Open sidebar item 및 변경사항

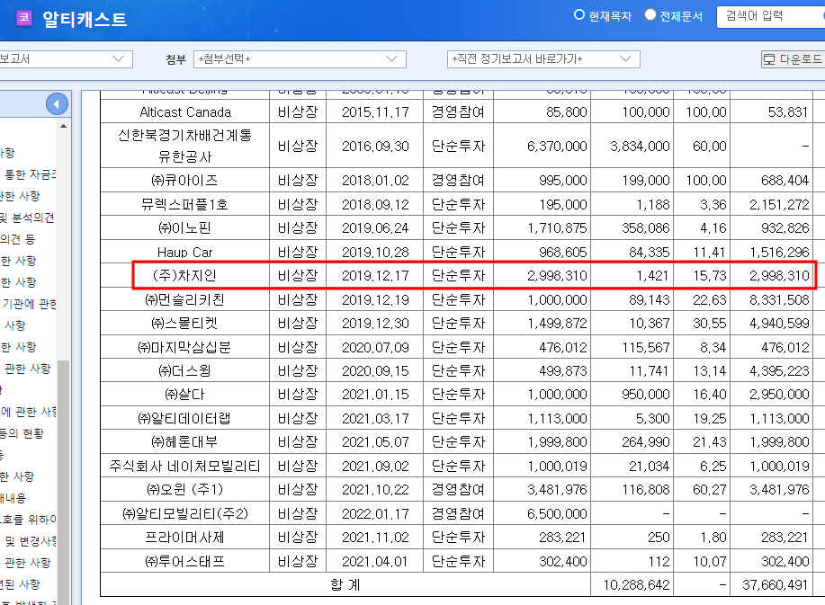31,541
